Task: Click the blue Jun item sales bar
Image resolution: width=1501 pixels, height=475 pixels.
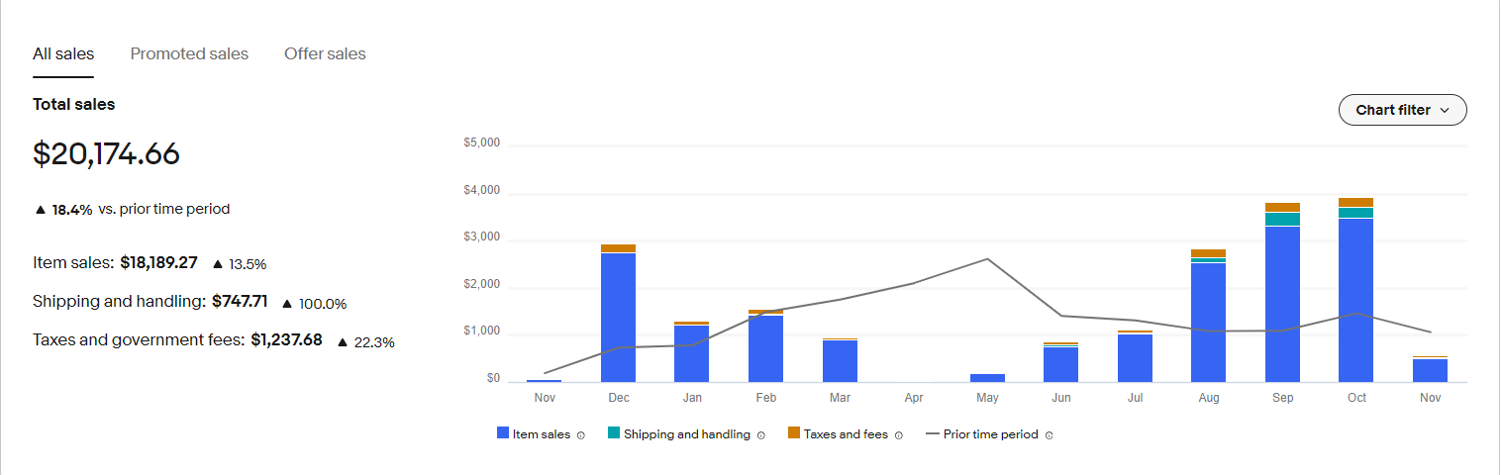Action: pyautogui.click(x=1061, y=364)
